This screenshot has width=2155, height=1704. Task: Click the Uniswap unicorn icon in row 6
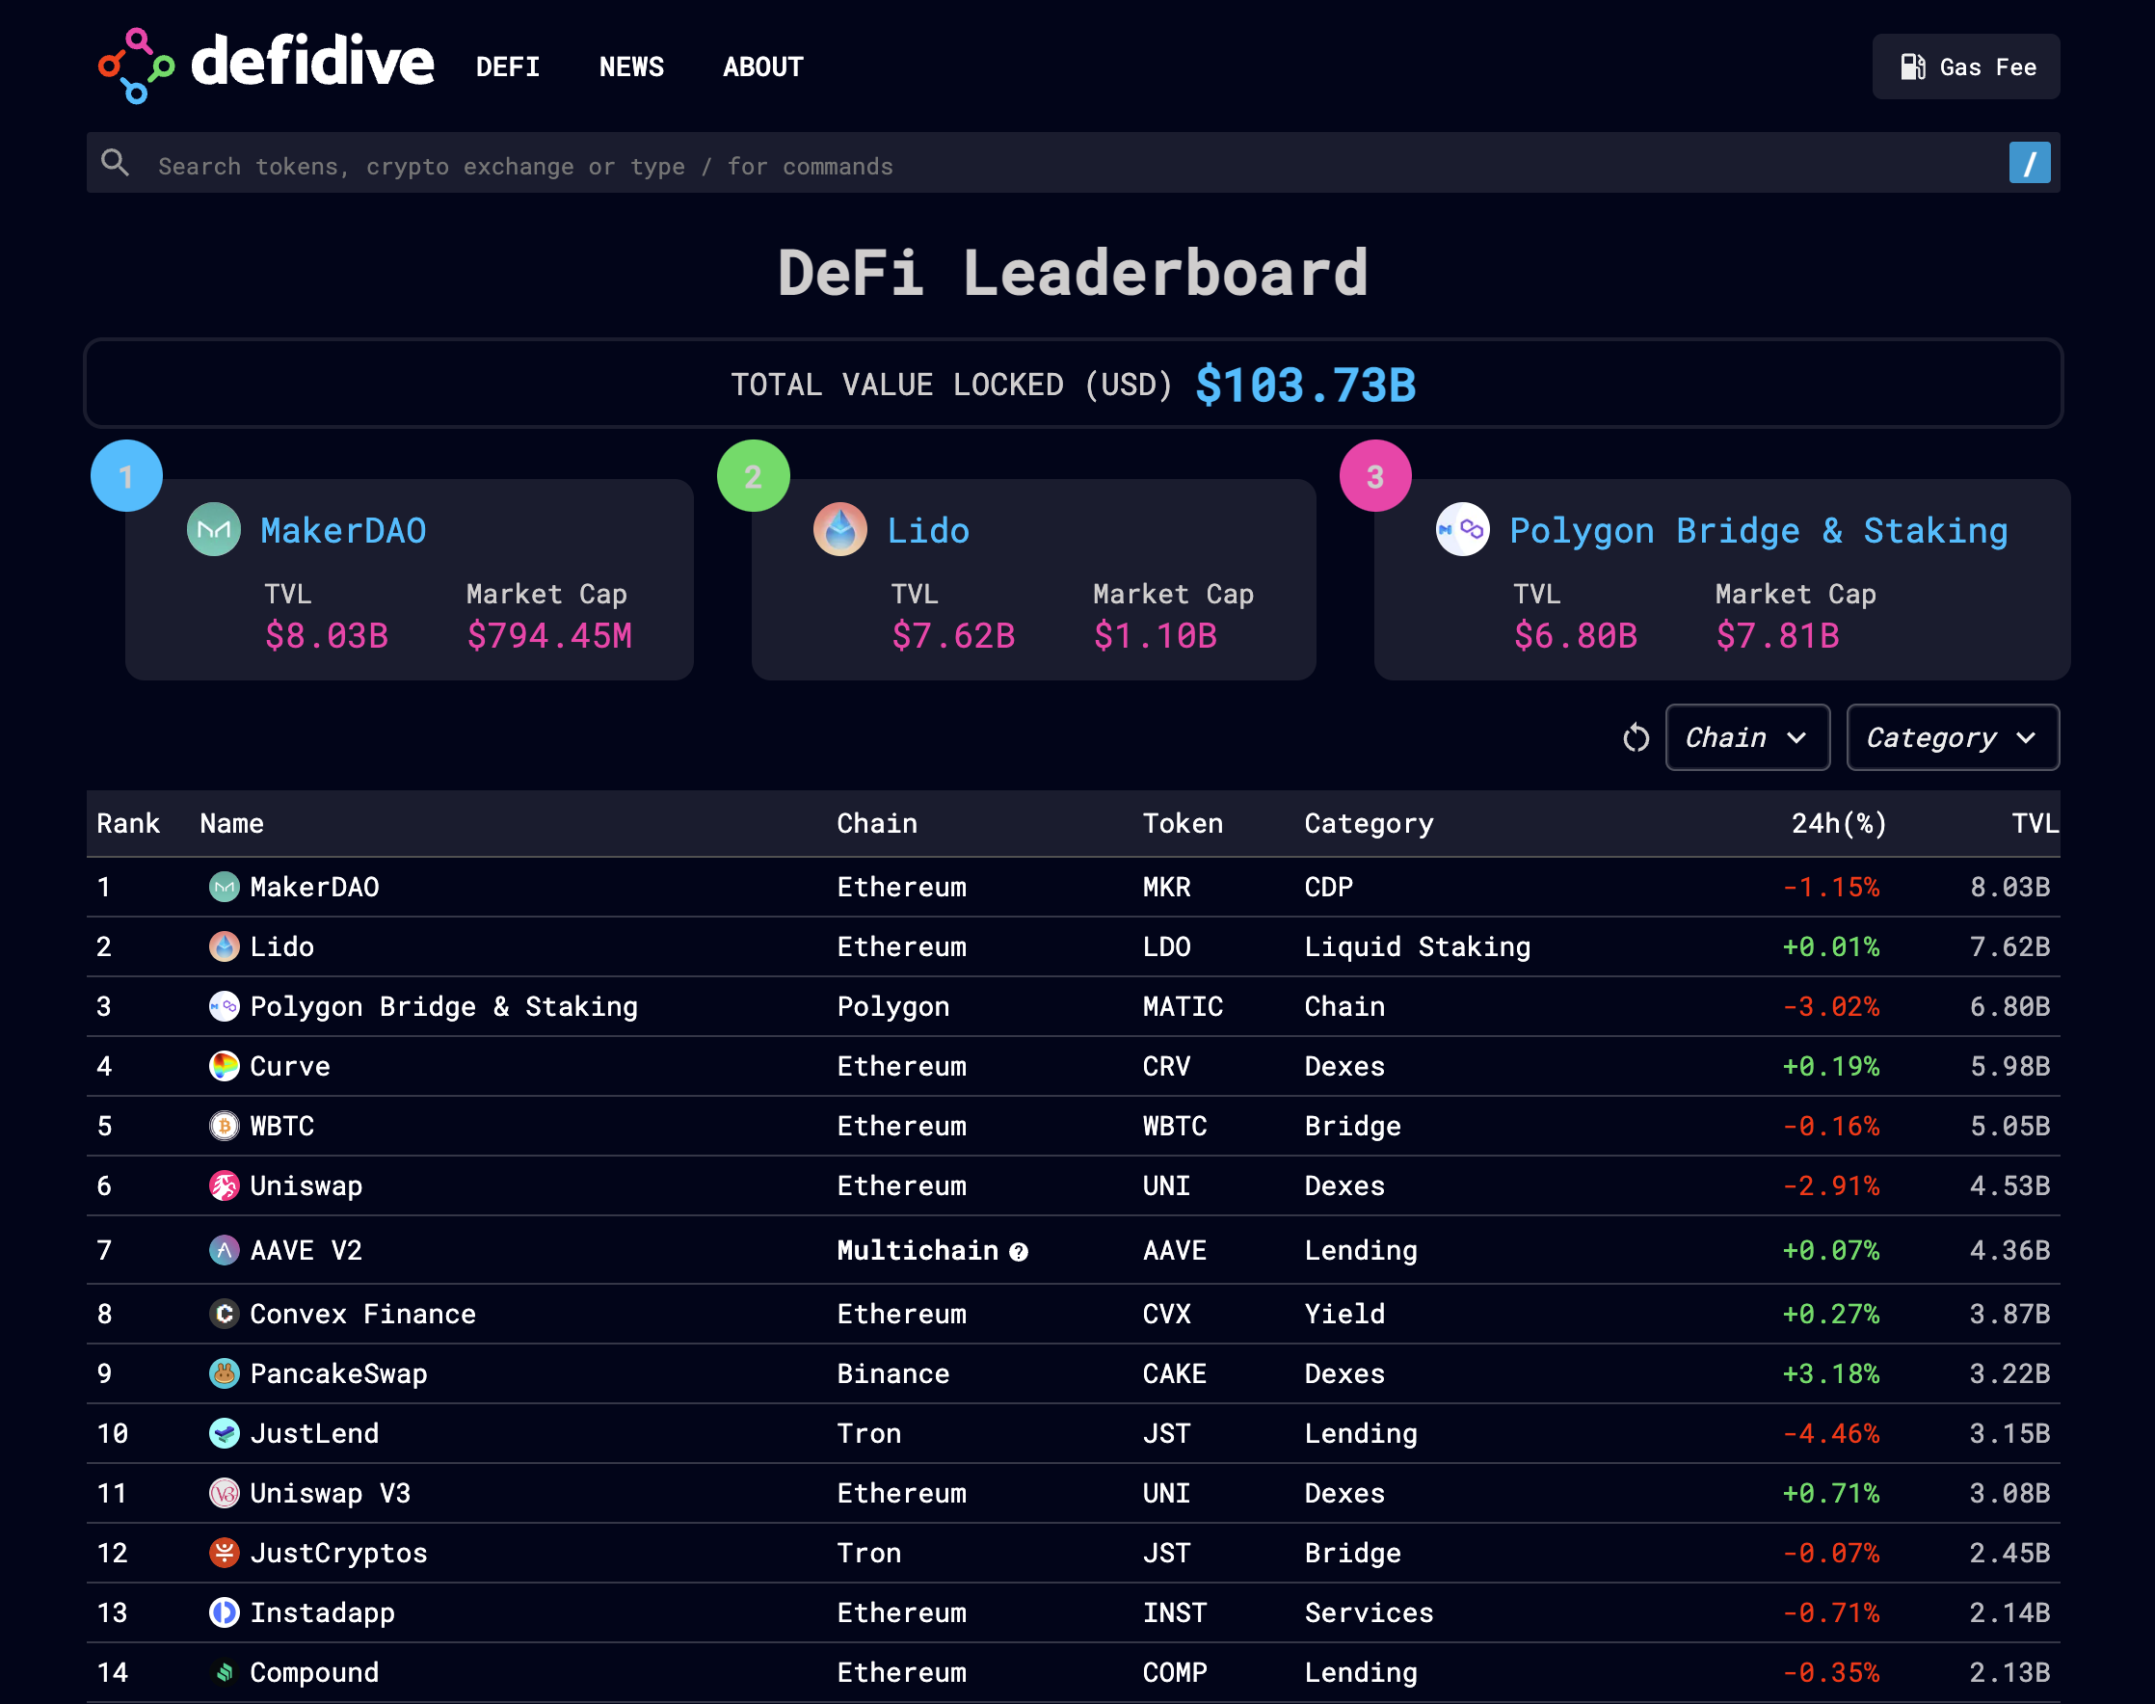pyautogui.click(x=225, y=1186)
